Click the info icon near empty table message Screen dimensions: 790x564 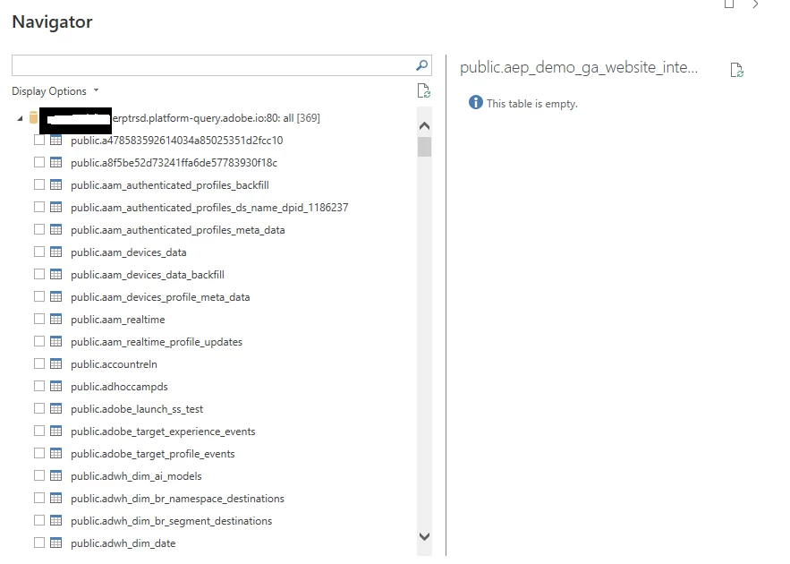click(x=476, y=102)
